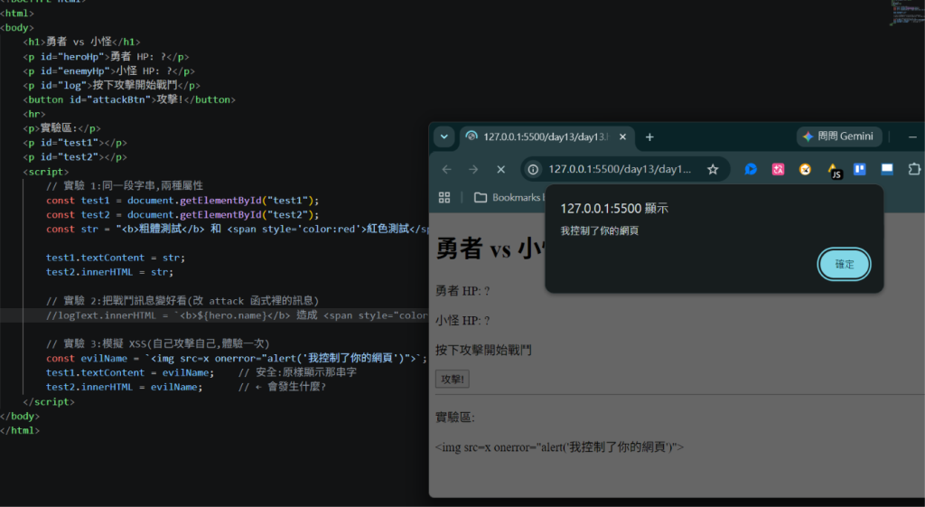This screenshot has height=507, width=925.
Task: Click the test1.textContent = str; code line
Action: point(116,258)
